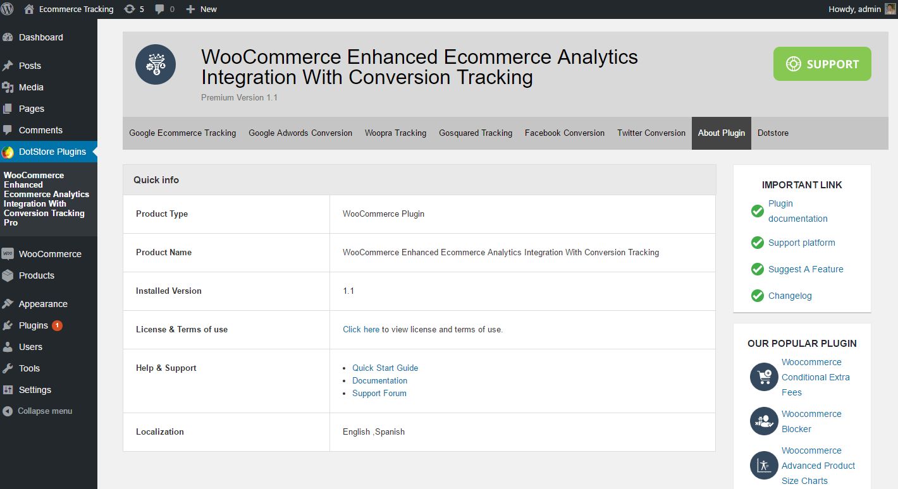Open the Quick Start Guide link
898x489 pixels.
click(x=385, y=368)
